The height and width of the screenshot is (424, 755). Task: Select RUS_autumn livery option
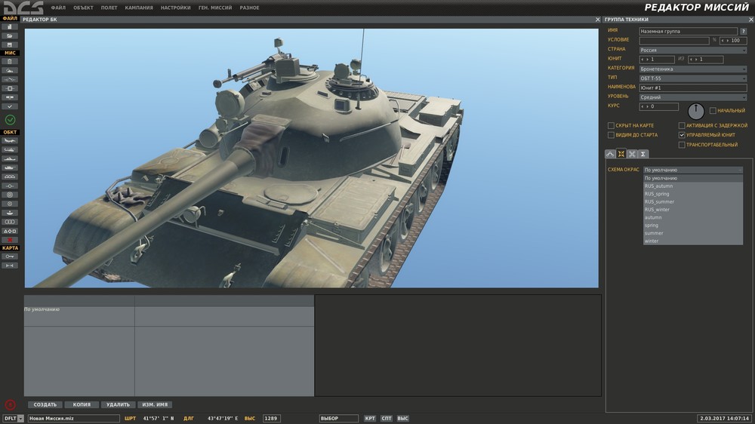point(693,186)
